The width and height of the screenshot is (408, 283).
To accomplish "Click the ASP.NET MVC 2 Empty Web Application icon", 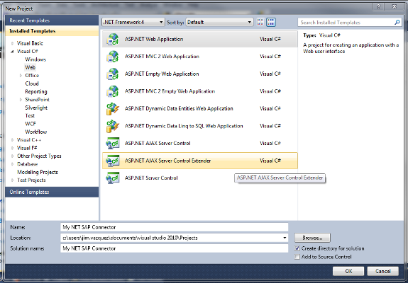I will pyautogui.click(x=113, y=91).
